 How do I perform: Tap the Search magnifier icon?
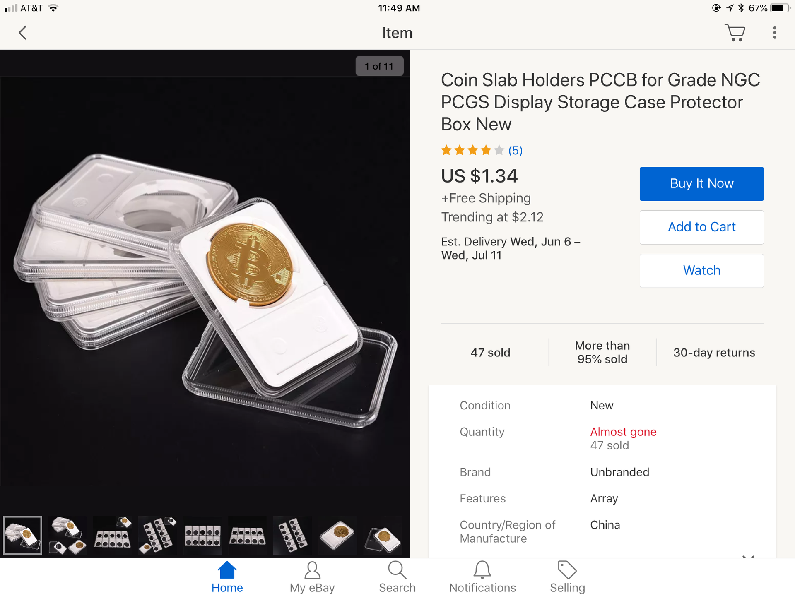[x=397, y=571]
